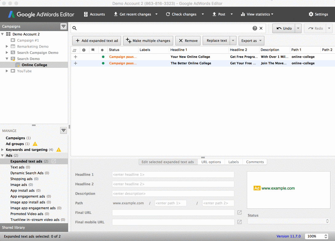The image size is (335, 241).
Task: Open the Settings gear
Action: pos(318,14)
